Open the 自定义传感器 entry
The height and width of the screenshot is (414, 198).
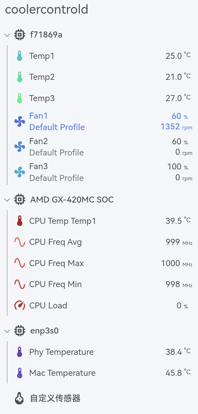56,398
